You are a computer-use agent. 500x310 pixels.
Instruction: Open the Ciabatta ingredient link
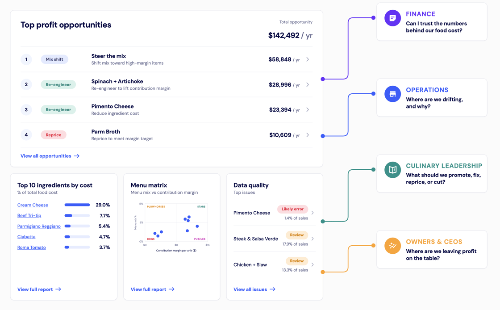tap(26, 237)
